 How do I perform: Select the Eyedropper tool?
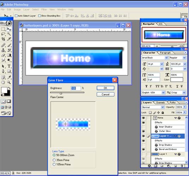[9, 77]
